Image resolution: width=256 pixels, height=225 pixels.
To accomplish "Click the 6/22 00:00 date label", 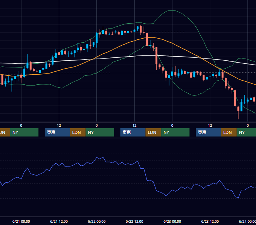I will tap(97, 221).
